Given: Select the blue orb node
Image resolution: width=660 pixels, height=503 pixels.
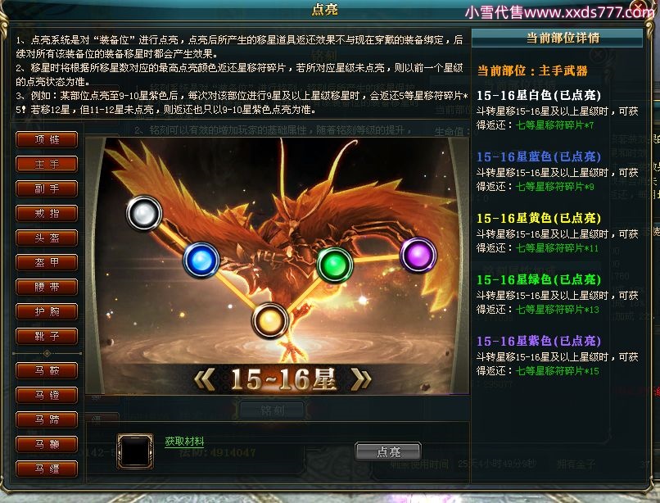Looking at the screenshot, I should [x=201, y=260].
